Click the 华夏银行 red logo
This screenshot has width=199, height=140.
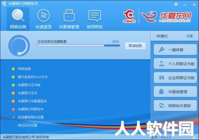click(x=129, y=16)
